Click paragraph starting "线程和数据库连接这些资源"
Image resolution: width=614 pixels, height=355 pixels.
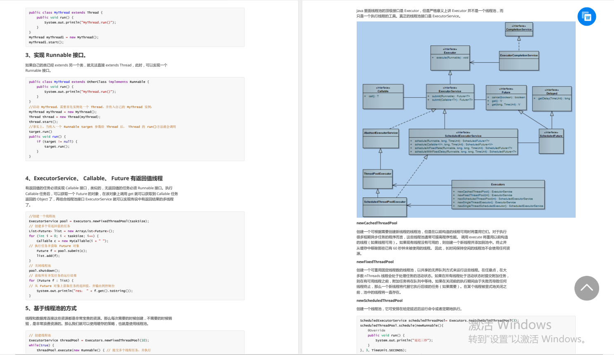click(x=99, y=321)
